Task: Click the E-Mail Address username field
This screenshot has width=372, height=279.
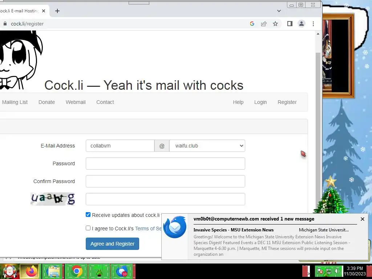Action: point(120,146)
